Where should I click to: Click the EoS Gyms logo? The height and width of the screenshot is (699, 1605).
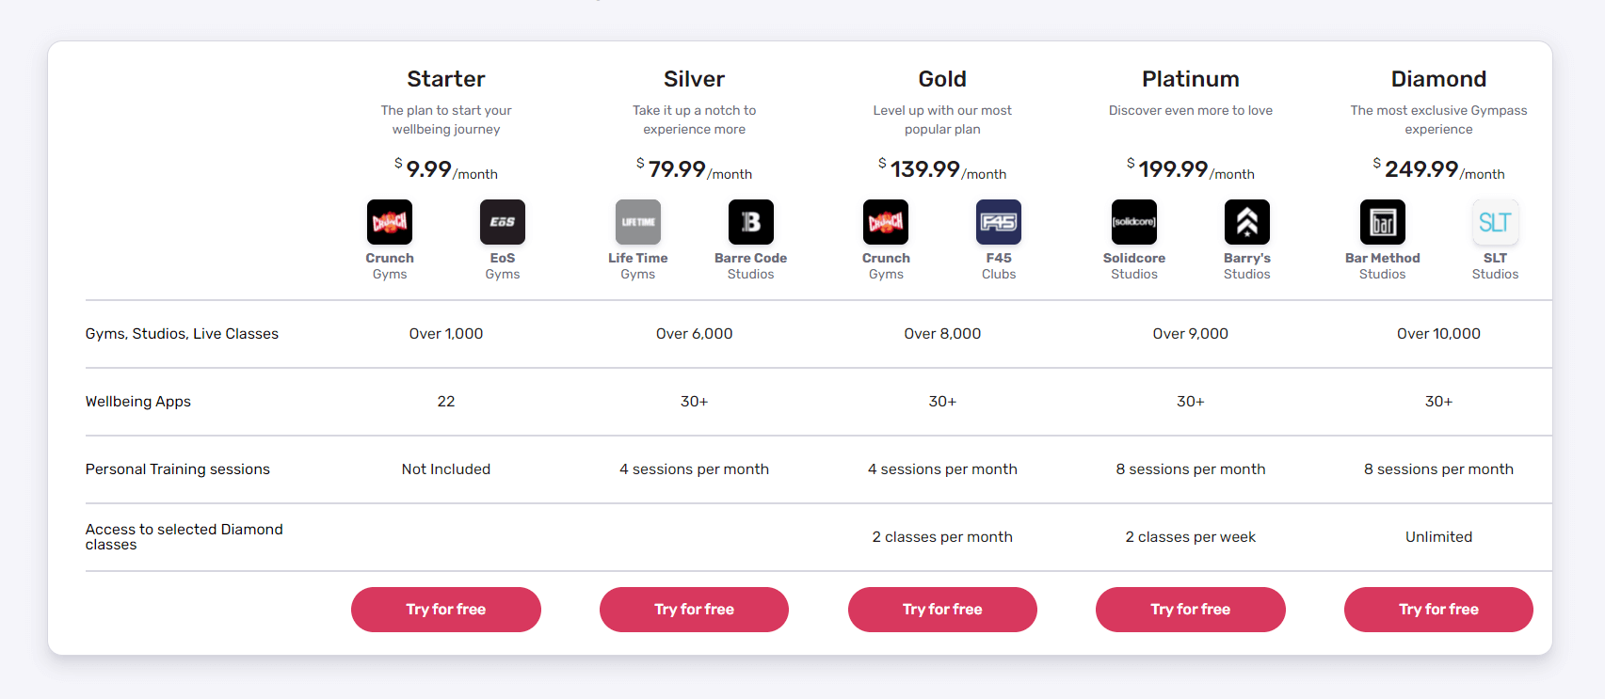coord(503,222)
